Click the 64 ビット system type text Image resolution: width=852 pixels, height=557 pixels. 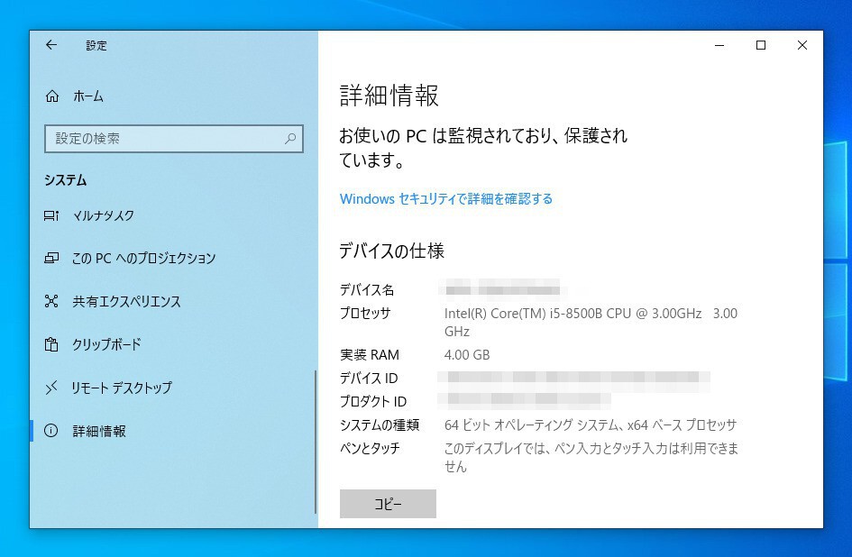point(591,425)
